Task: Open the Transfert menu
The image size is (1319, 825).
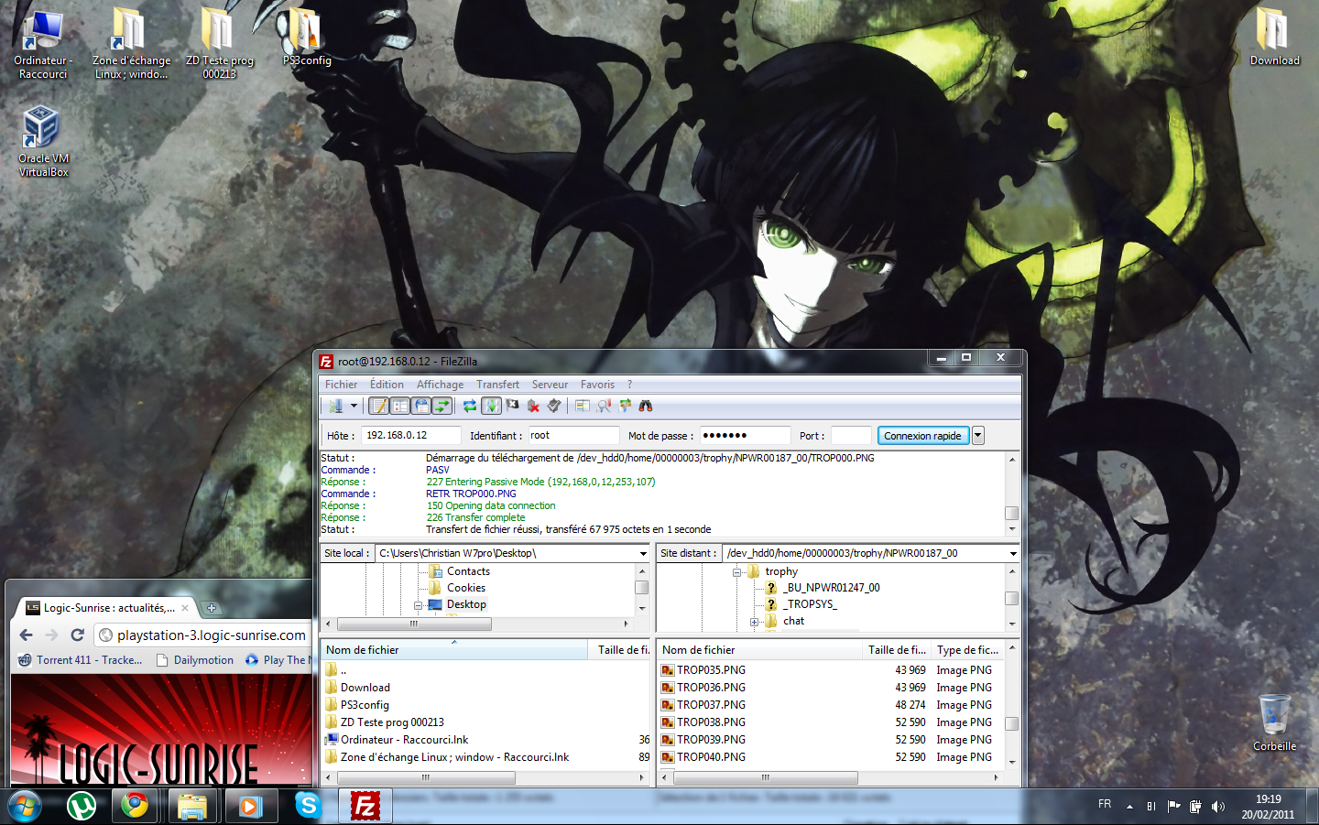Action: 497,385
